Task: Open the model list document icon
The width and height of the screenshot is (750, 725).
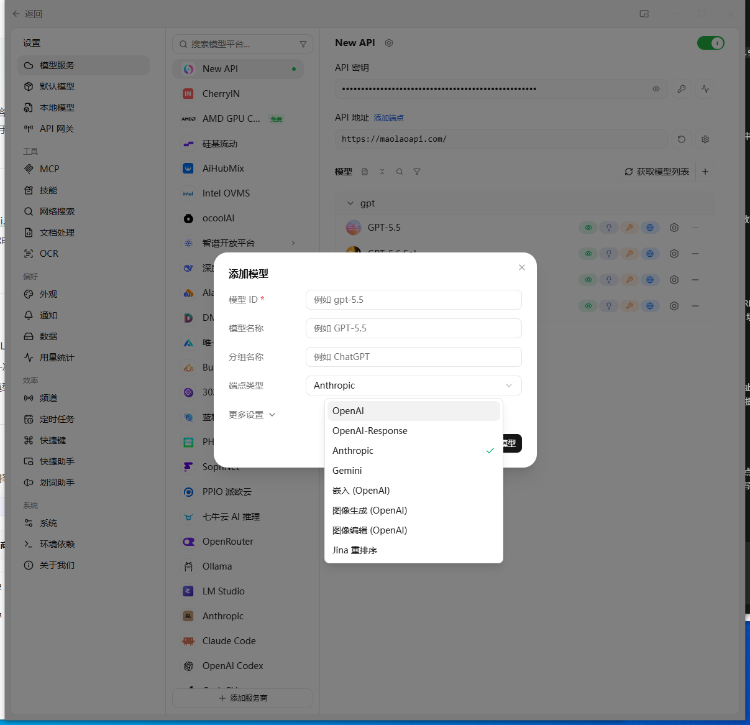Action: (x=365, y=172)
